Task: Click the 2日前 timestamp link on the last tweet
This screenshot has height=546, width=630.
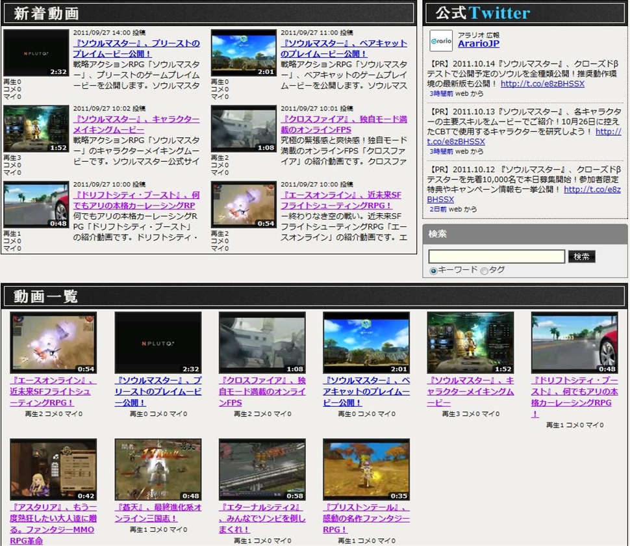Action: [437, 209]
